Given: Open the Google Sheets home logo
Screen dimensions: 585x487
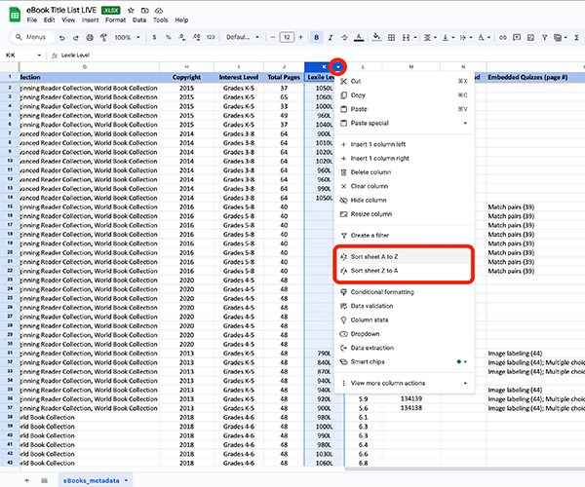Looking at the screenshot, I should click(x=15, y=16).
